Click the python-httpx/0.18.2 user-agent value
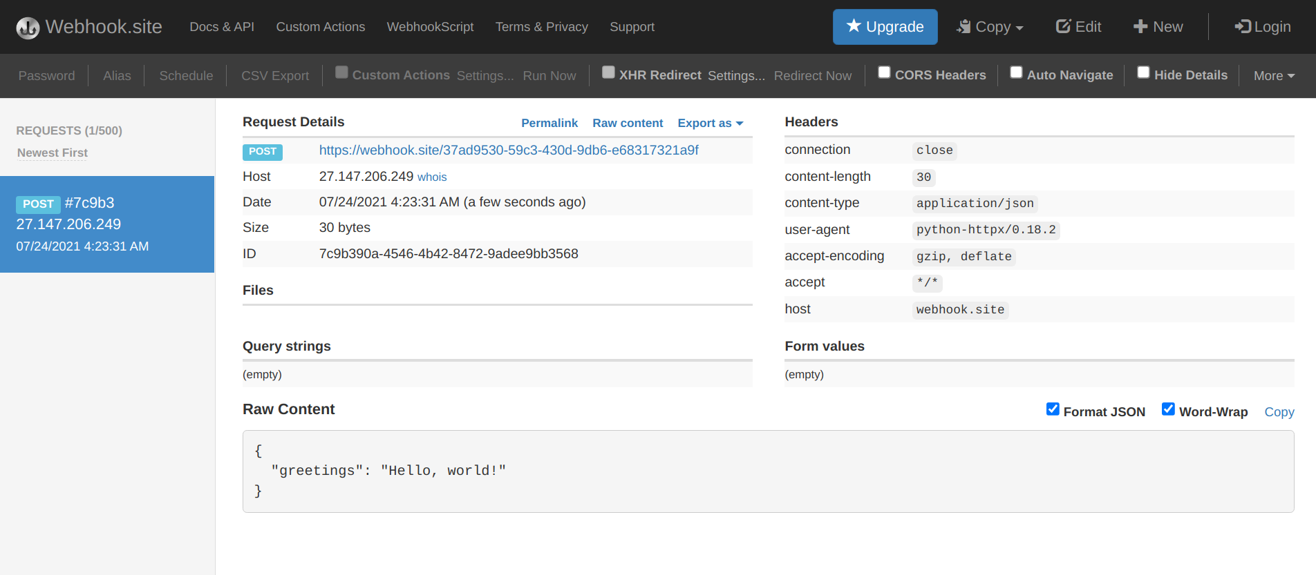1316x575 pixels. 986,230
